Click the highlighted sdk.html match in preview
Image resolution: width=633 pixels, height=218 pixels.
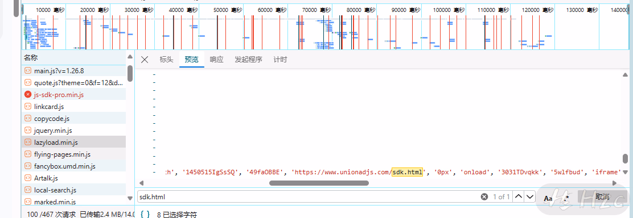[x=408, y=172]
